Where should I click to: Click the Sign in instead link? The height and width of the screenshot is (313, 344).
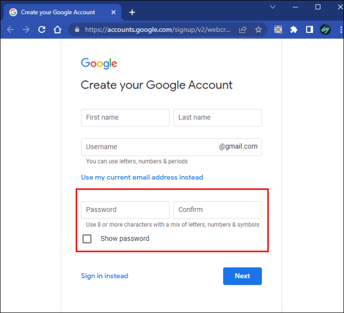(105, 276)
